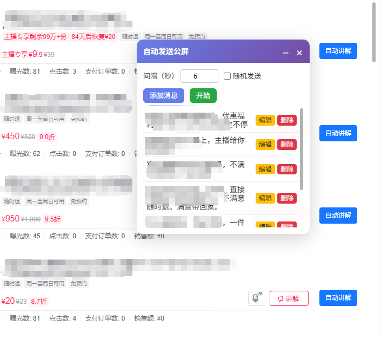Click the AI microphone icon

256,298
